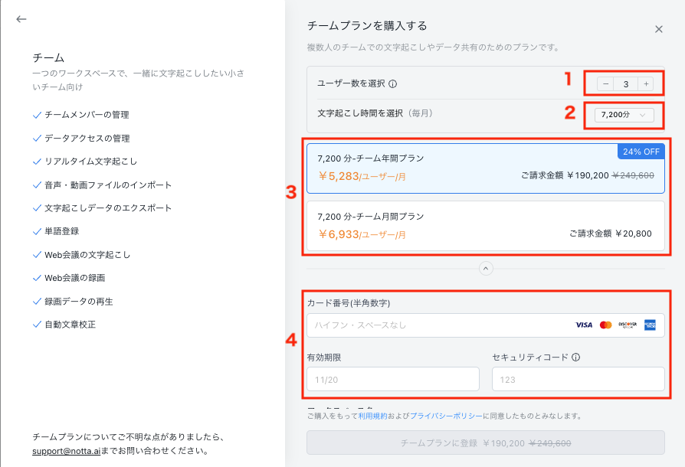Image resolution: width=685 pixels, height=467 pixels.
Task: Open the 7,200分 transcription time dropdown
Action: 624,115
